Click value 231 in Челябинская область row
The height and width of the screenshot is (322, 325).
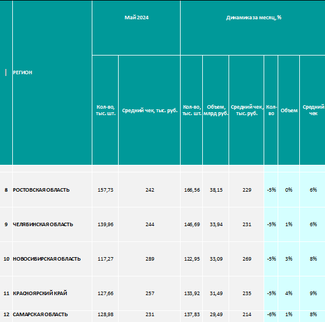pos(247,224)
